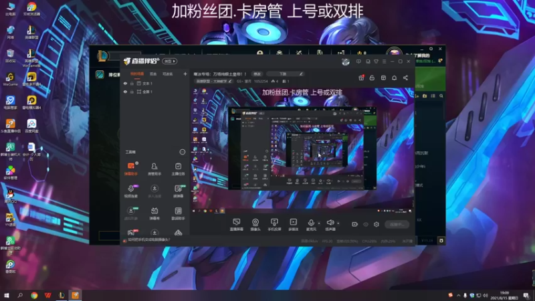Open 百度网盘 desktop shortcut
The height and width of the screenshot is (301, 535).
[31, 126]
